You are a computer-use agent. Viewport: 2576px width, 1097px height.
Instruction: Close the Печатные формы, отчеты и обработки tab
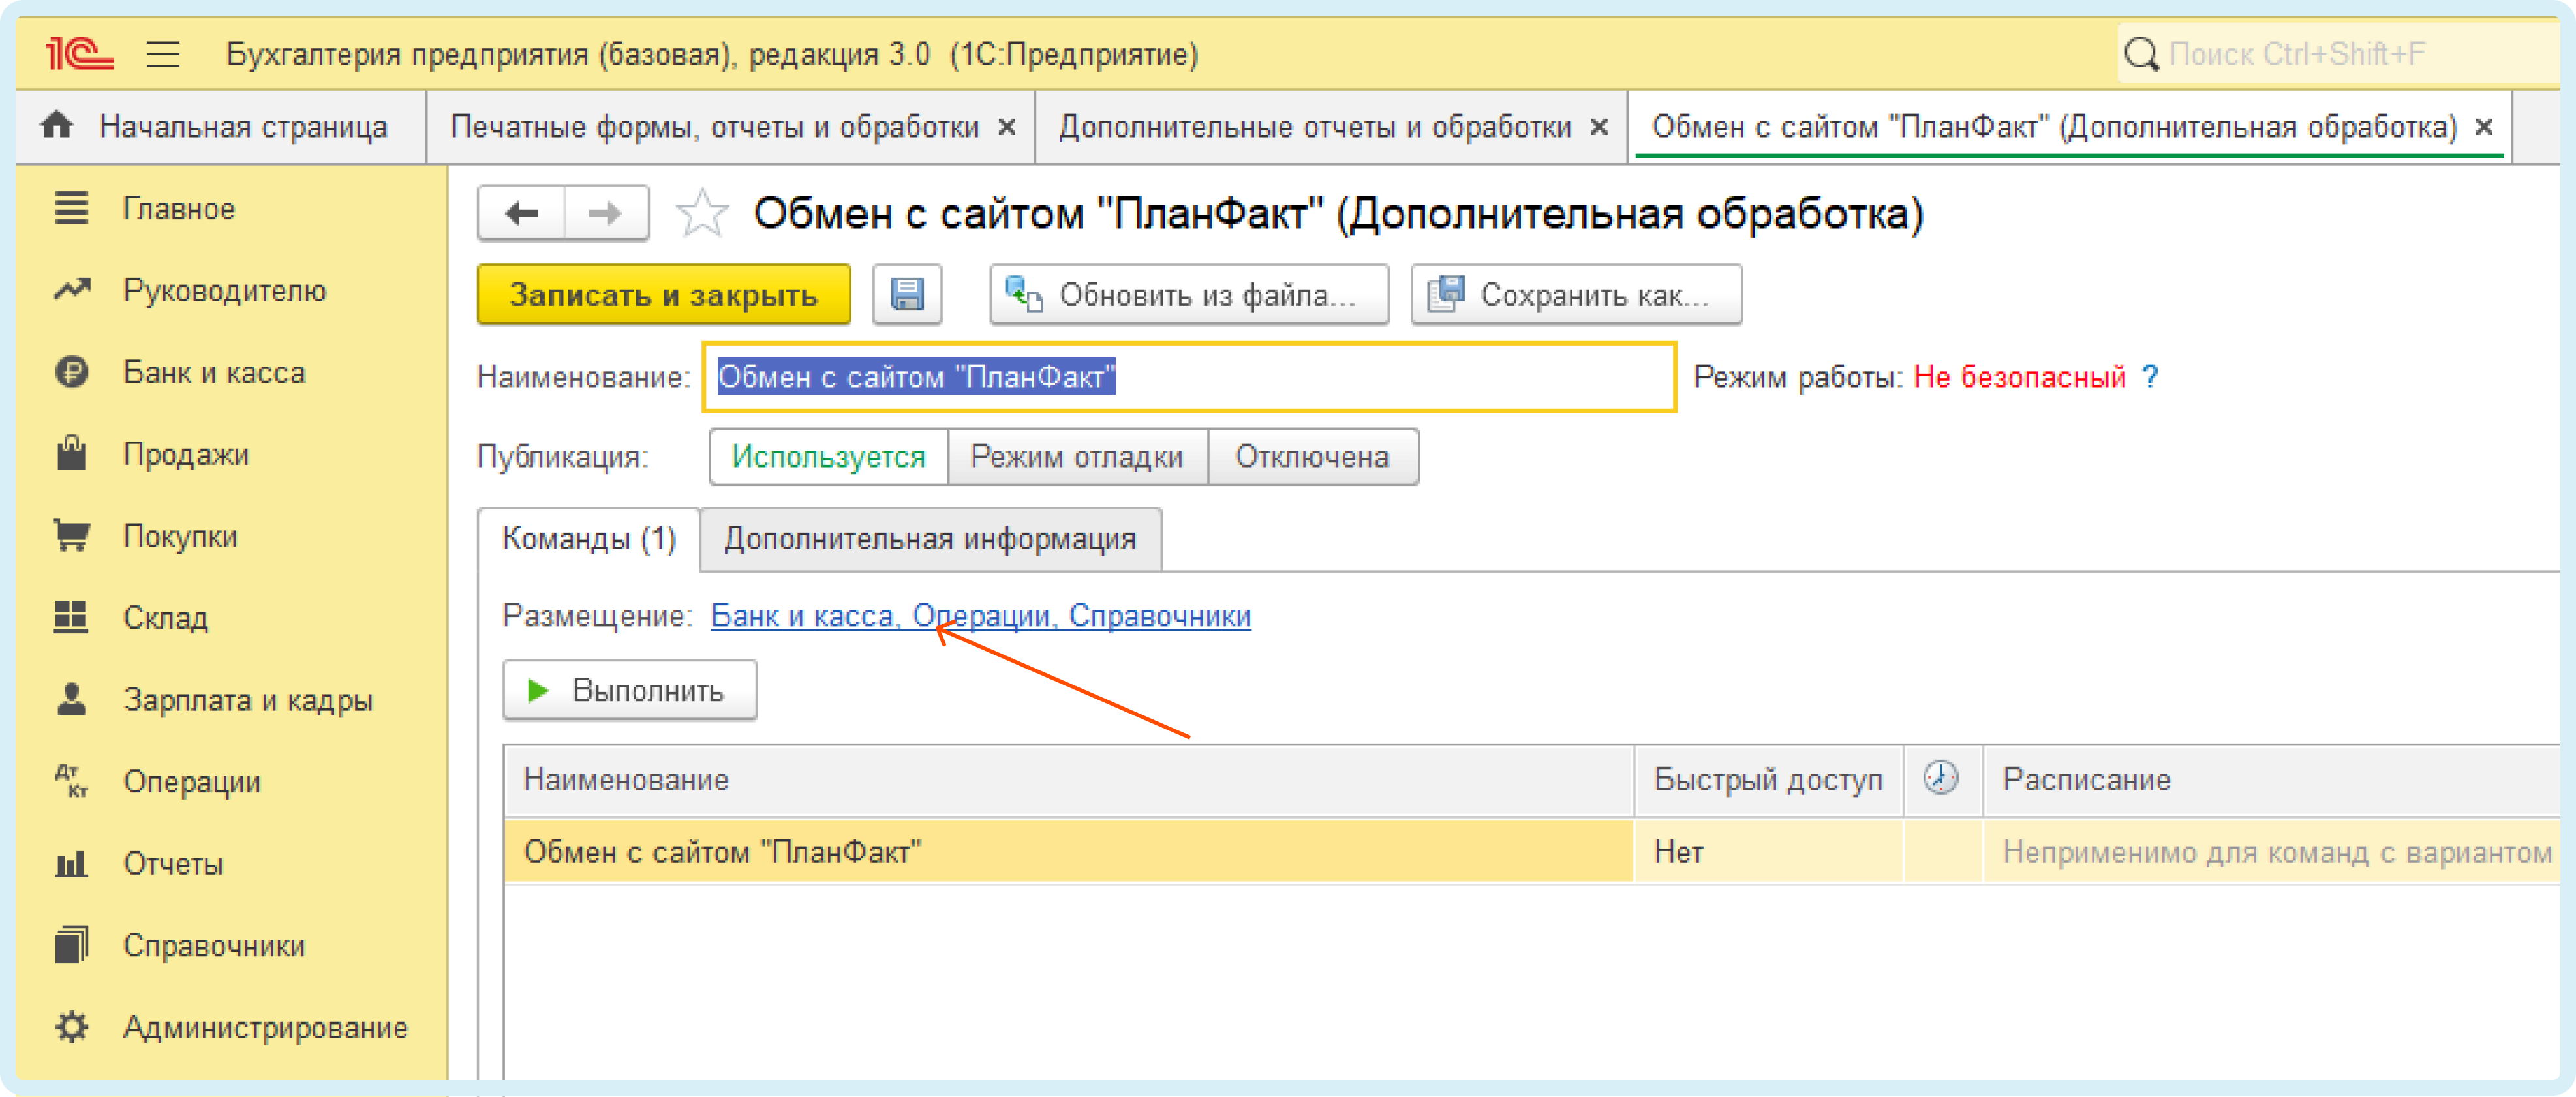tap(1007, 127)
